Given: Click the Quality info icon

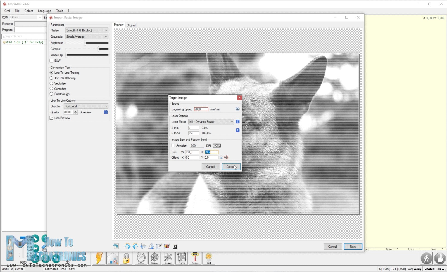Looking at the screenshot, I should 106,112.
